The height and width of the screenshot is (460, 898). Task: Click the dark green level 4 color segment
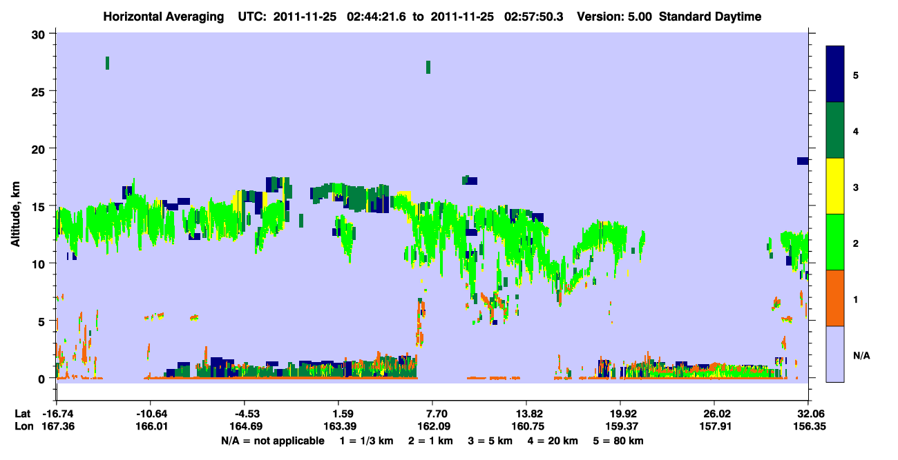coord(835,130)
